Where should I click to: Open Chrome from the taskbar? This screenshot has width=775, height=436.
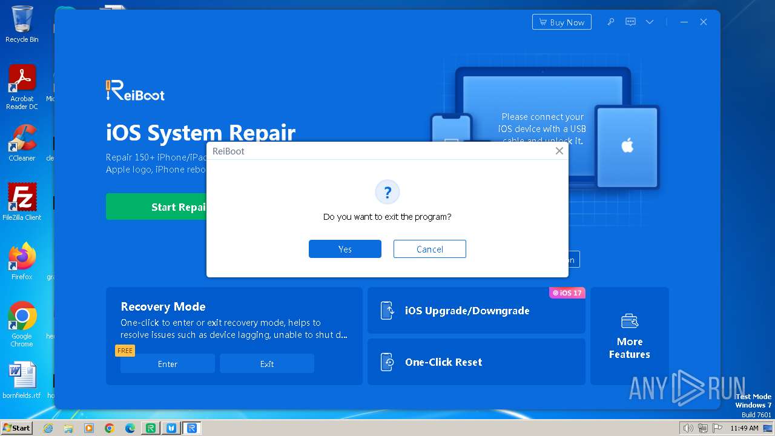[x=110, y=428]
